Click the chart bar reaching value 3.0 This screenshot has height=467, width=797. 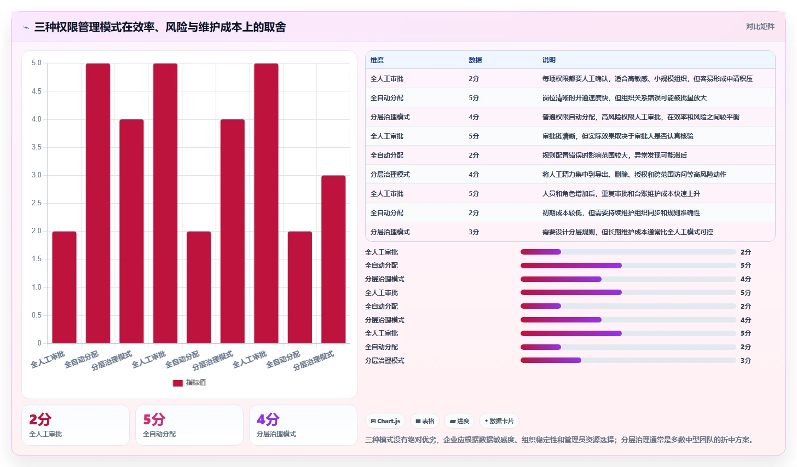coord(333,260)
